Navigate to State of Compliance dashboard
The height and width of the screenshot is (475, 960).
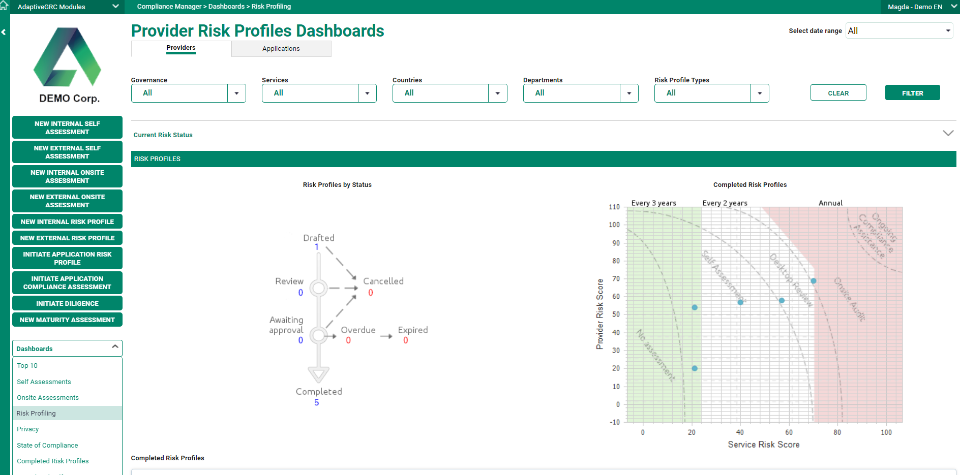point(47,445)
